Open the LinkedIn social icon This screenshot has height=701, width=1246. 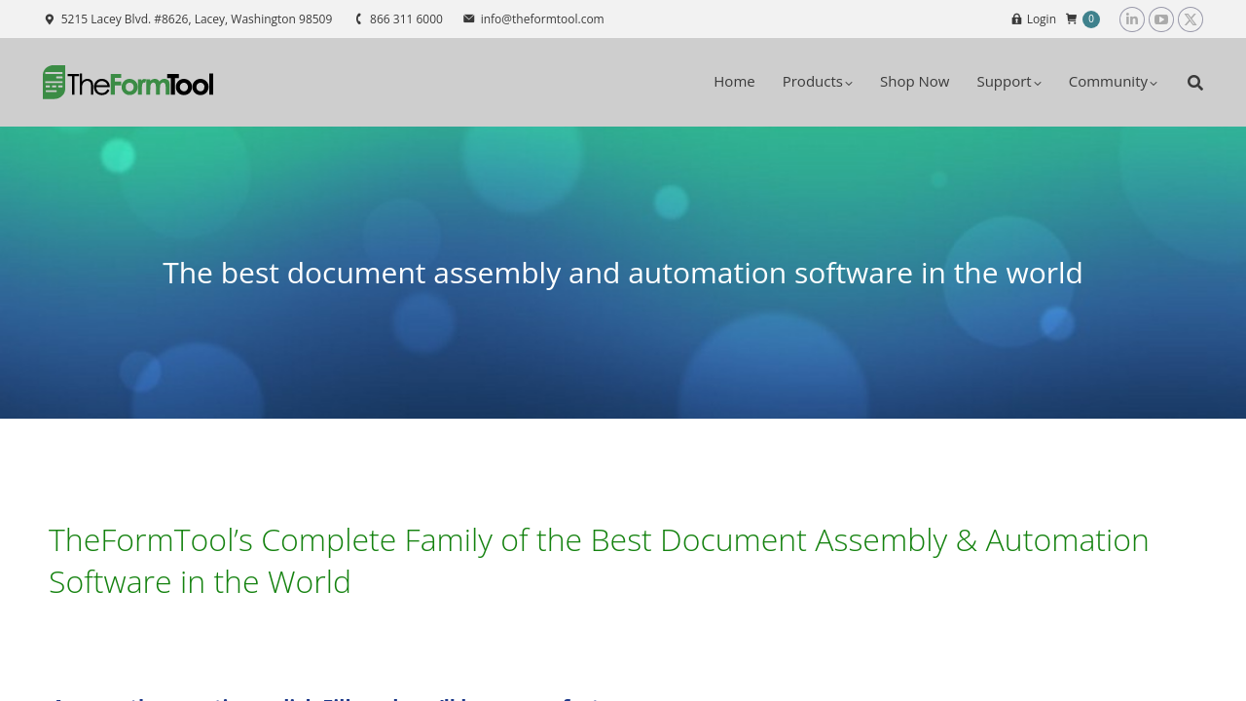coord(1131,19)
